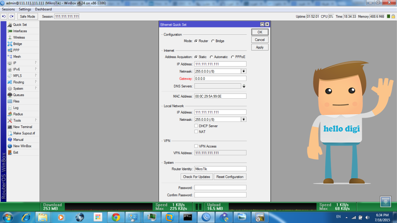Open the Bridge sidebar icon
Screen dimensions: 397x223
10,44
